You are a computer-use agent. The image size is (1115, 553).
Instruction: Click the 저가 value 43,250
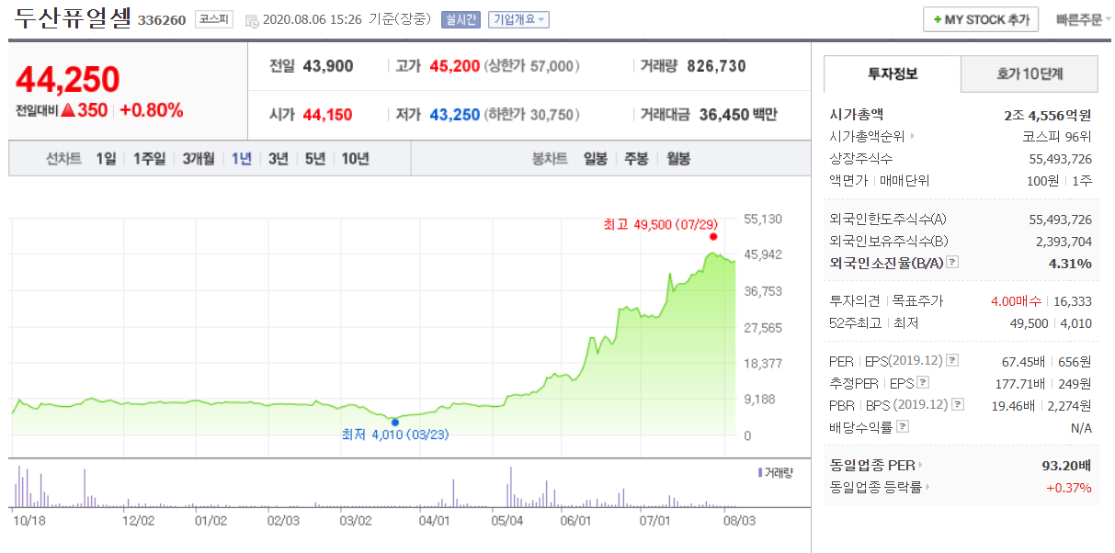click(454, 115)
